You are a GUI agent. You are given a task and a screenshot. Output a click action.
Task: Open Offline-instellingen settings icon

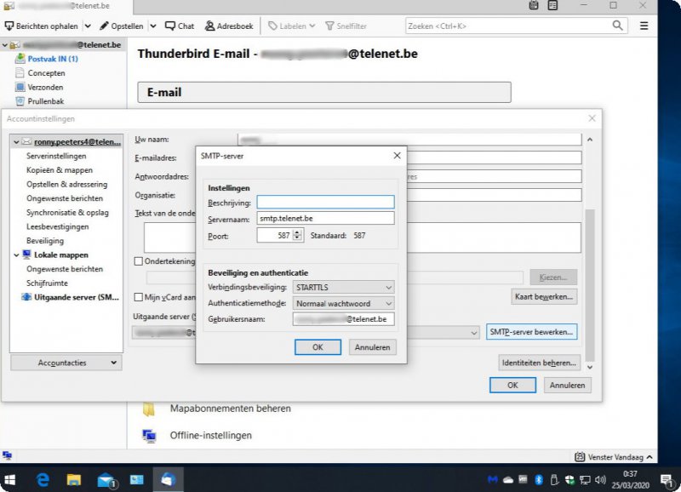click(150, 435)
